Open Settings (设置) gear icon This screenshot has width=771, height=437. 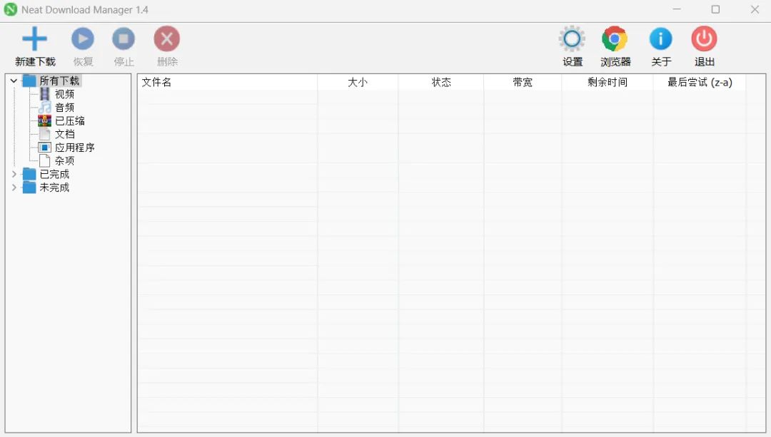pyautogui.click(x=572, y=39)
